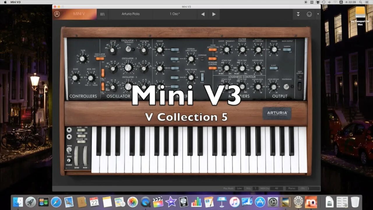
Task: Click the Arturia logo icon in toolbar
Action: pos(57,14)
